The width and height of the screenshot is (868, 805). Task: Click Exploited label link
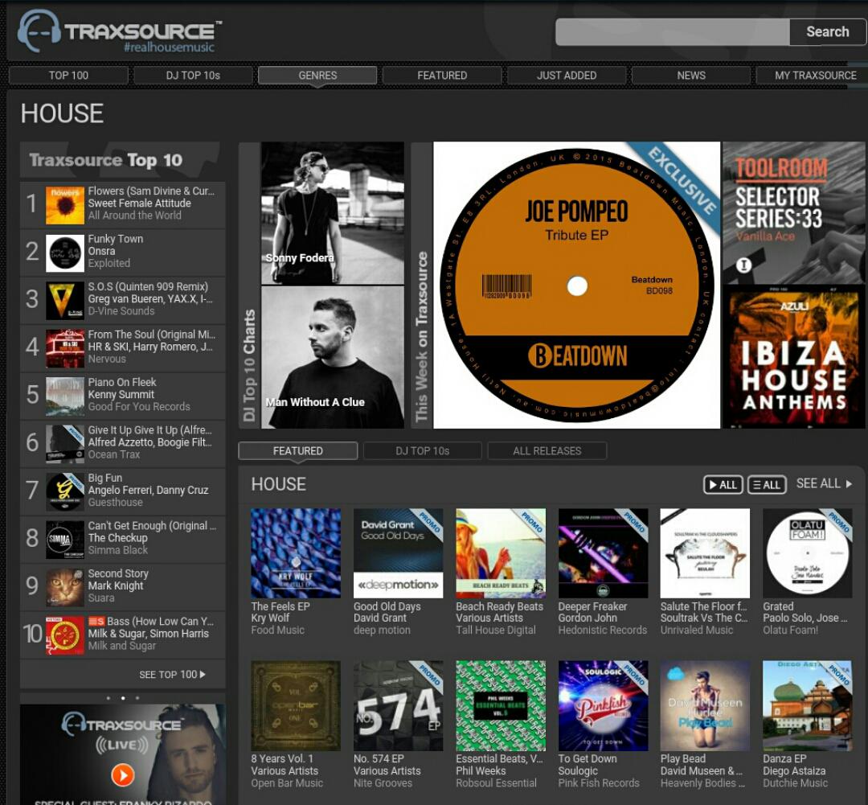[x=108, y=263]
